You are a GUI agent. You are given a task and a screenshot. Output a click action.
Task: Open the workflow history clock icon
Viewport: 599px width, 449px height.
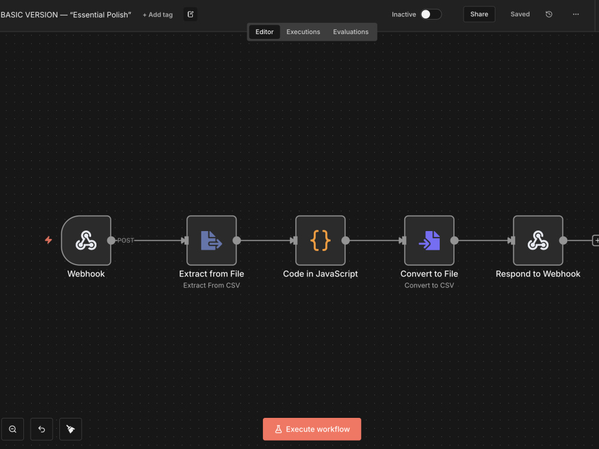(549, 14)
